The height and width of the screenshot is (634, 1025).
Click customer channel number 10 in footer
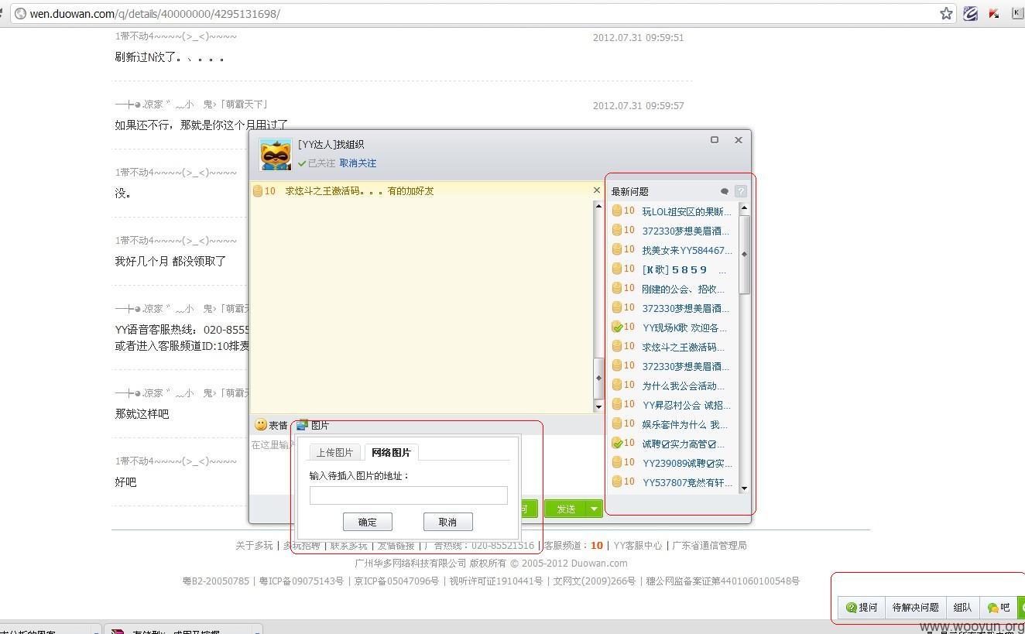click(x=597, y=546)
